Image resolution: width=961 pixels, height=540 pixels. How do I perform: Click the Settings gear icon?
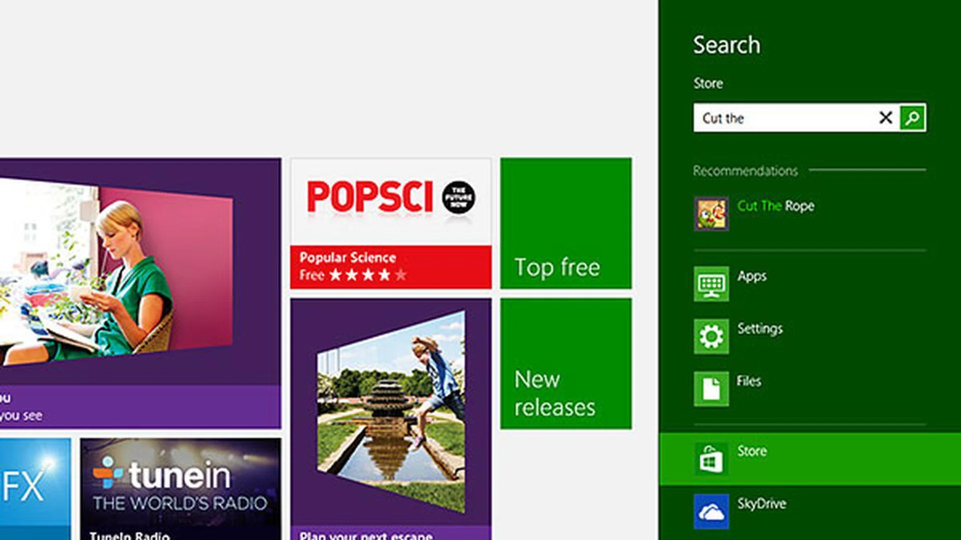tap(711, 337)
